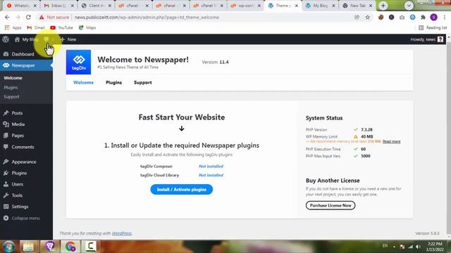Open Welcome submenu item in sidebar

13,78
